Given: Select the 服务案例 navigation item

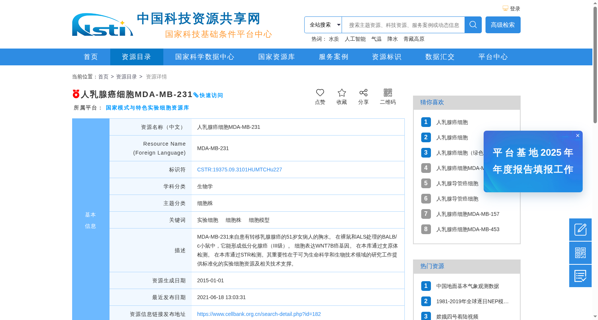Looking at the screenshot, I should pyautogui.click(x=333, y=57).
